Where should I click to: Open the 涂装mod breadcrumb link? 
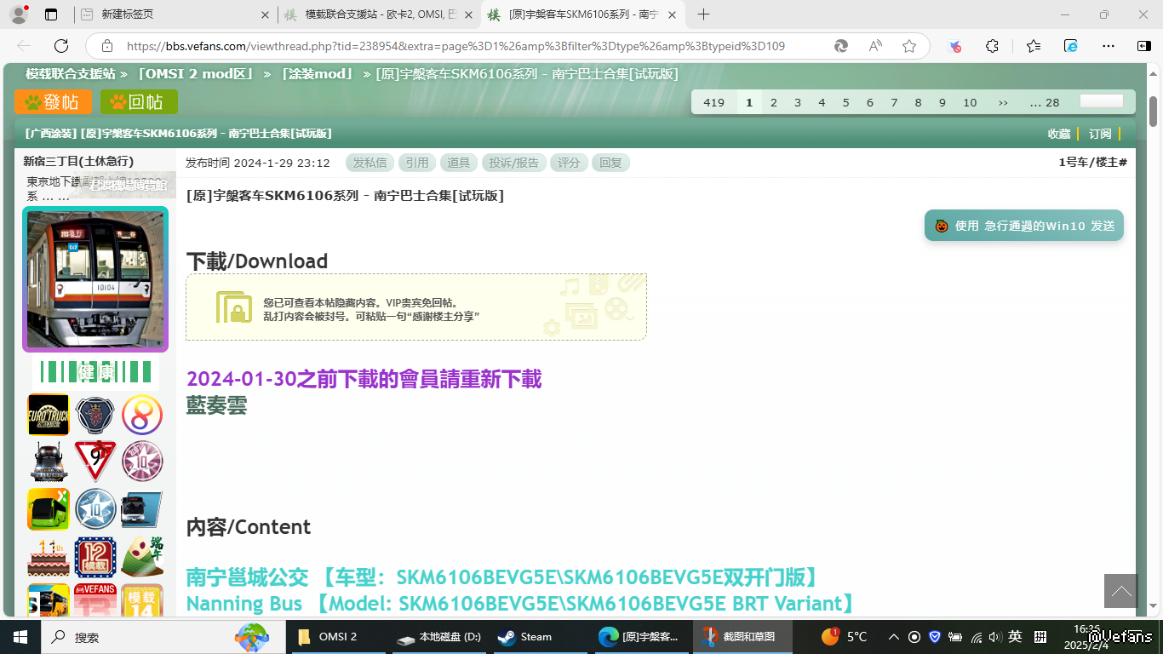click(317, 74)
